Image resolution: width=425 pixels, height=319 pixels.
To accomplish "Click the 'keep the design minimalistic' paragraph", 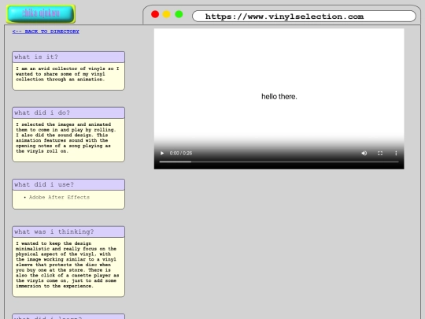I will tap(67, 265).
